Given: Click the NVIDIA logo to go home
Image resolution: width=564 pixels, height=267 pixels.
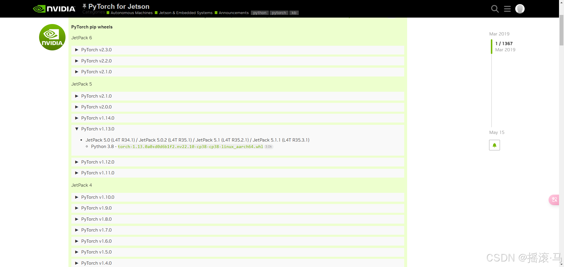Looking at the screenshot, I should click(54, 8).
